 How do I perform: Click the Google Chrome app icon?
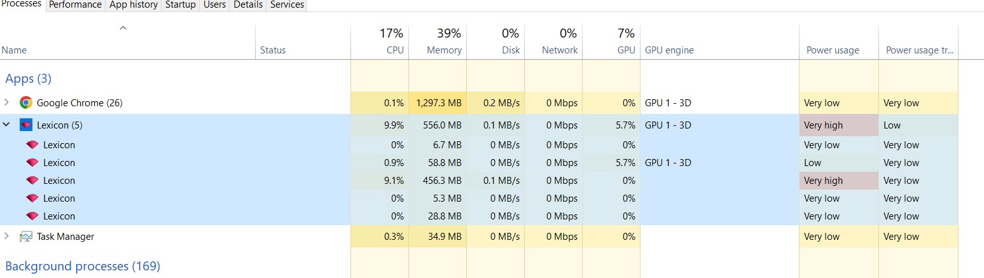25,103
